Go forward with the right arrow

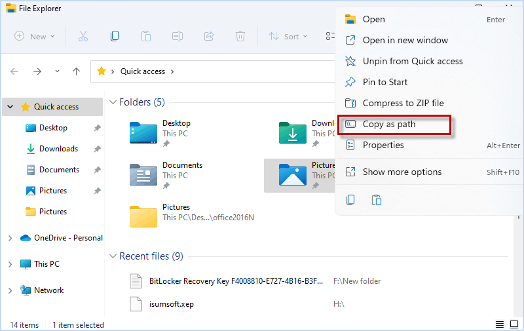37,71
